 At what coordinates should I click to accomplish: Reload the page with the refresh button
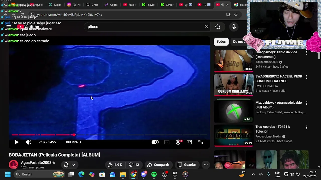(x=22, y=15)
